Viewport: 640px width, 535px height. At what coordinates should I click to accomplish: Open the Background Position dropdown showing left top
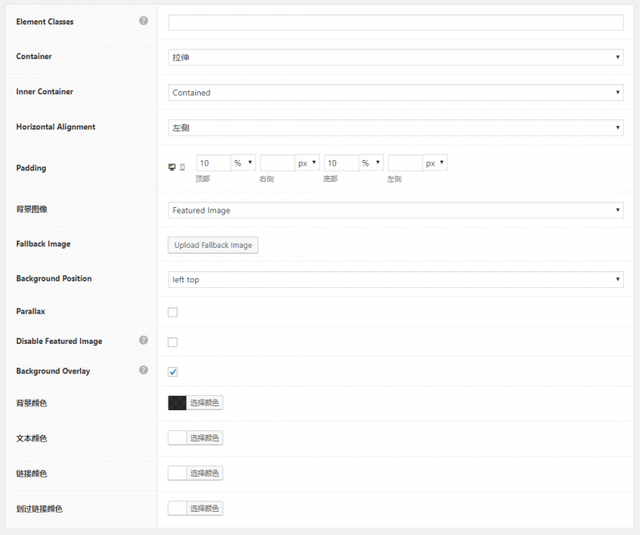[395, 280]
